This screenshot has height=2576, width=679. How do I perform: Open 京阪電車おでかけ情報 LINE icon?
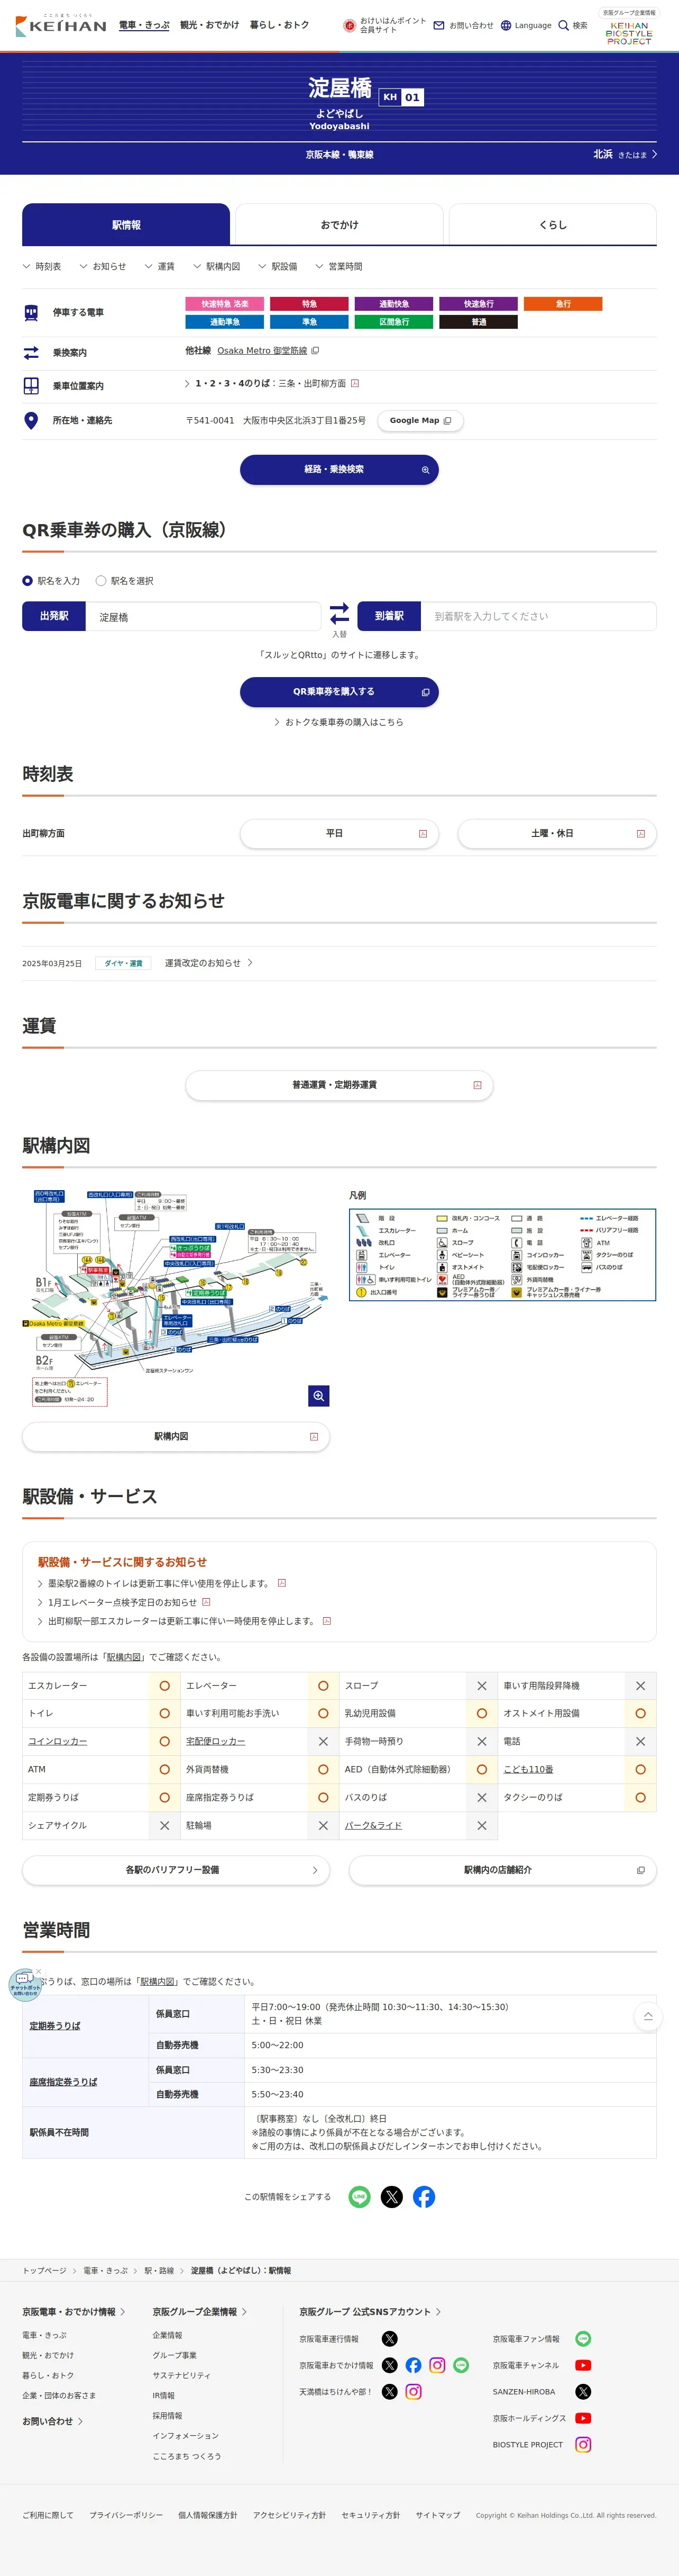coord(461,2365)
